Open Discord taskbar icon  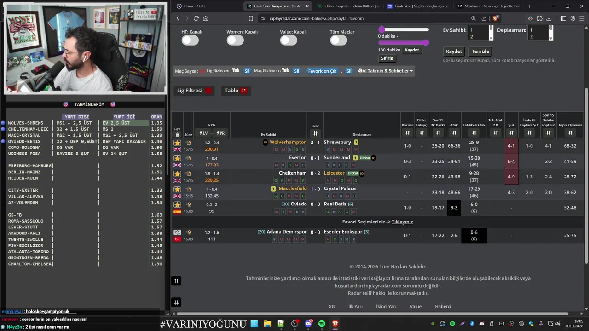308,324
